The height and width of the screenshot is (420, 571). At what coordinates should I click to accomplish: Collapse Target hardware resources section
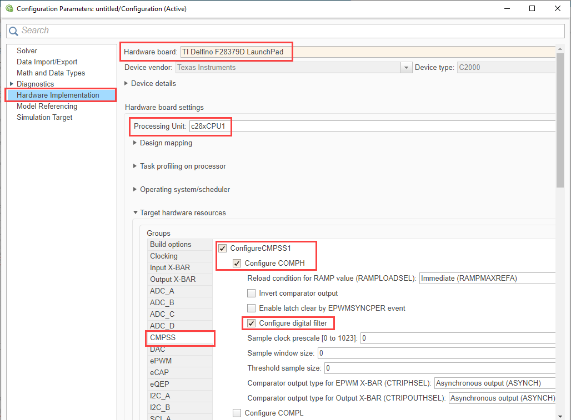(x=135, y=212)
